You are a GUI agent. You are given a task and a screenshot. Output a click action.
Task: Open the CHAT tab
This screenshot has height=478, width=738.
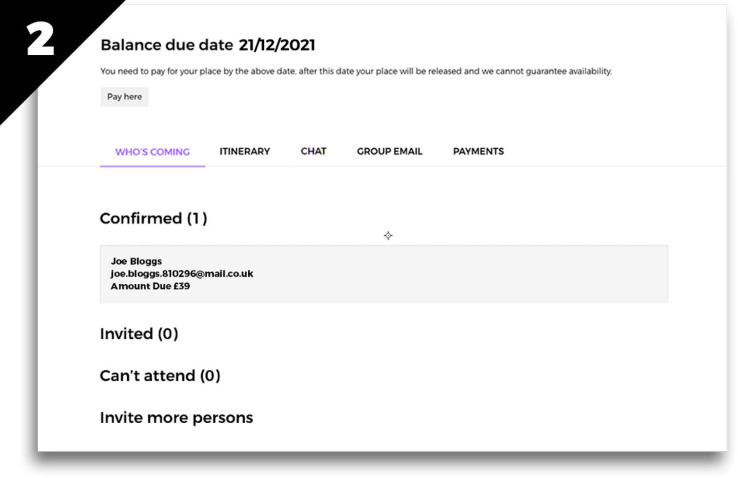click(x=313, y=151)
